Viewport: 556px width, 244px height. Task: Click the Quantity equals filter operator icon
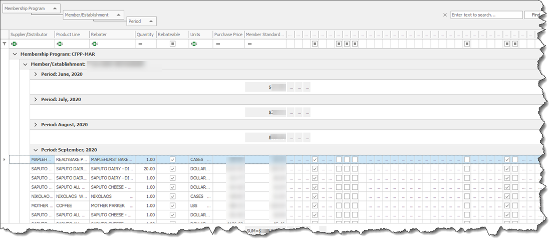[x=140, y=44]
